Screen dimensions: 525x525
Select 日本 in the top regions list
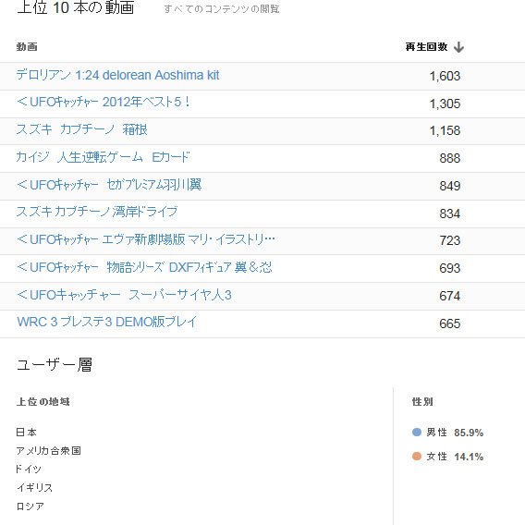(x=26, y=433)
